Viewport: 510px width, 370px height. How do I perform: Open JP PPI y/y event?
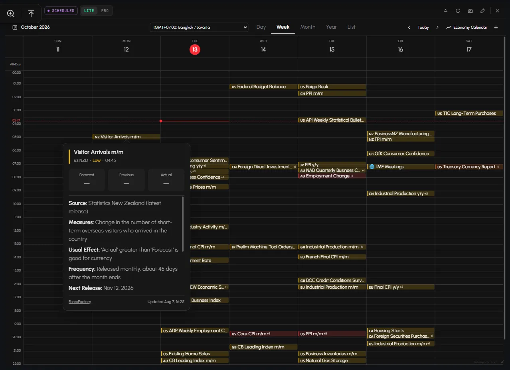click(x=332, y=165)
